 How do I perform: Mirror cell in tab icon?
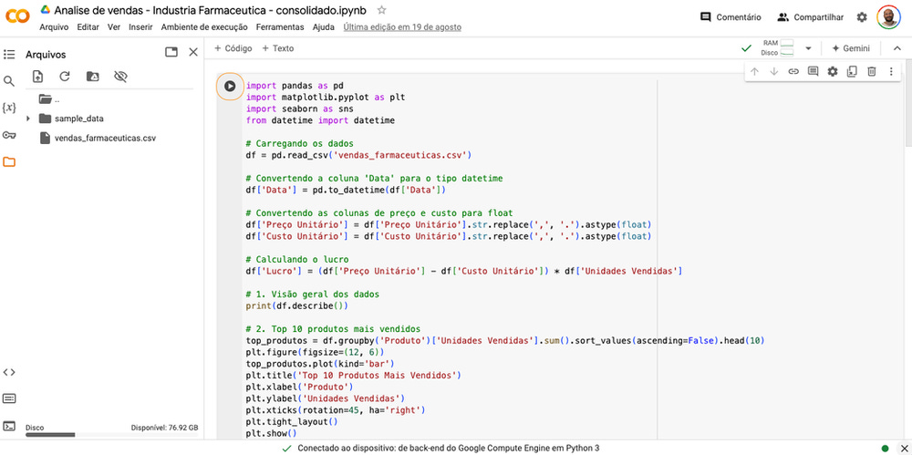[x=852, y=71]
